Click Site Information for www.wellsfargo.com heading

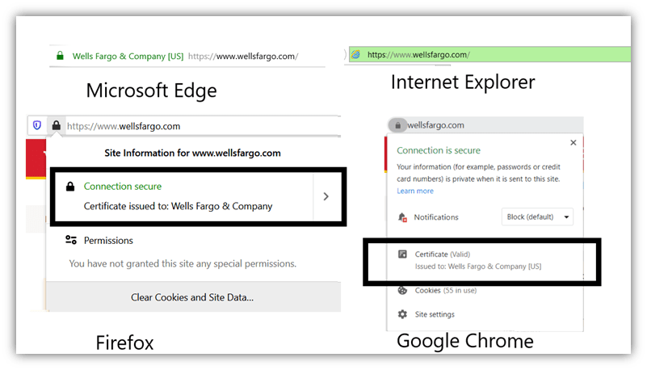click(x=192, y=153)
